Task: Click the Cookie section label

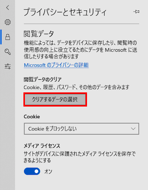Action: [32, 117]
